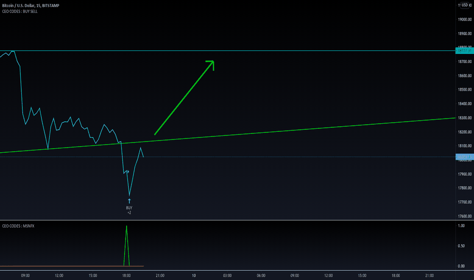Click the 17900.00 price axis label

(465, 174)
